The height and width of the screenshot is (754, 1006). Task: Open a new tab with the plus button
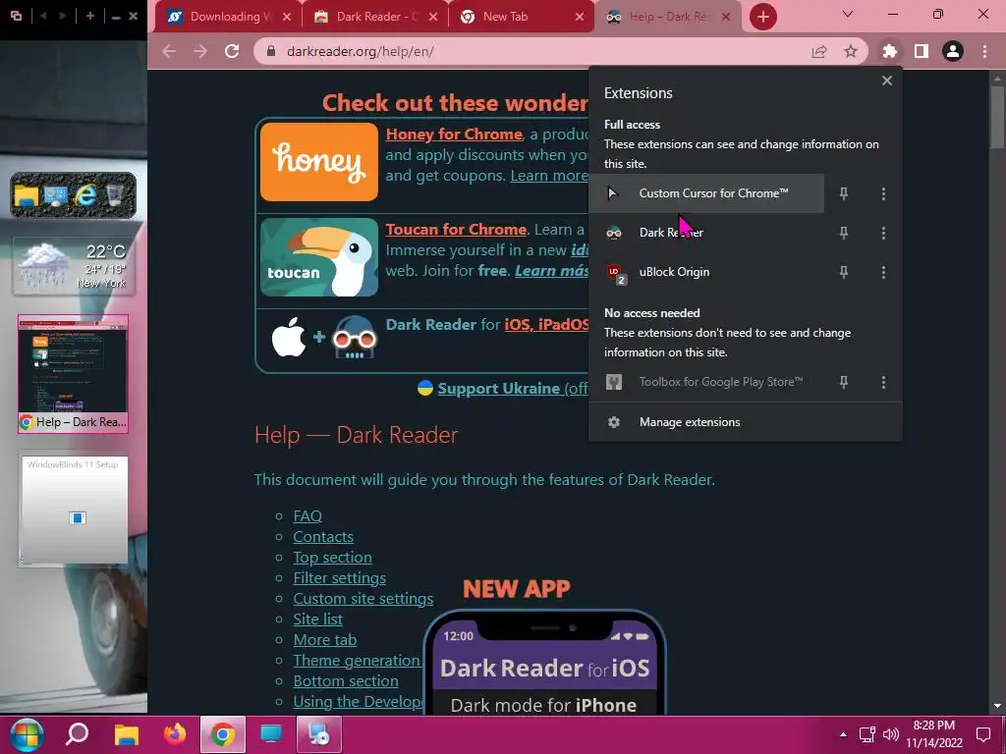click(762, 17)
